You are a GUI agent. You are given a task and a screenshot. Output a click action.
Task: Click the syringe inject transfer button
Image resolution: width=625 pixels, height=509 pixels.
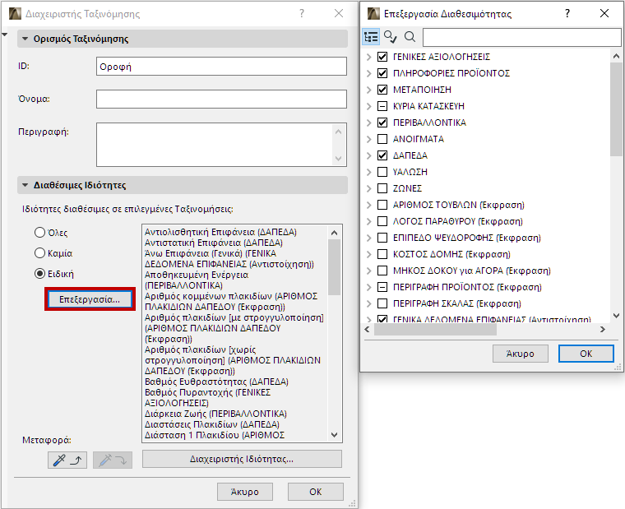click(113, 460)
